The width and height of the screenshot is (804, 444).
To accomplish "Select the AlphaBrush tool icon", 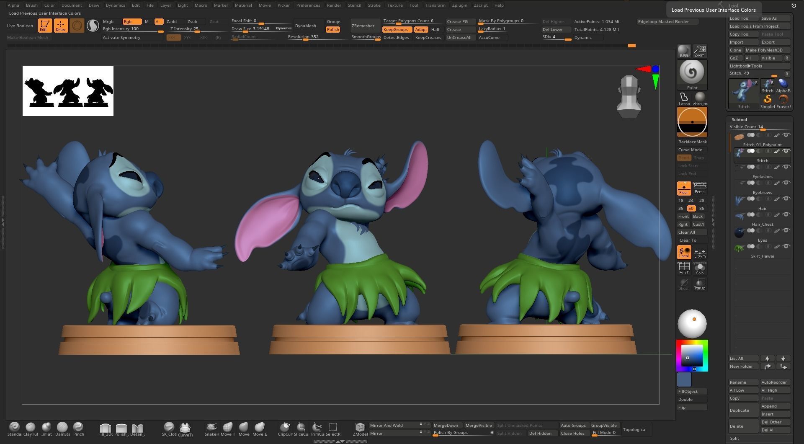I will pos(783,85).
